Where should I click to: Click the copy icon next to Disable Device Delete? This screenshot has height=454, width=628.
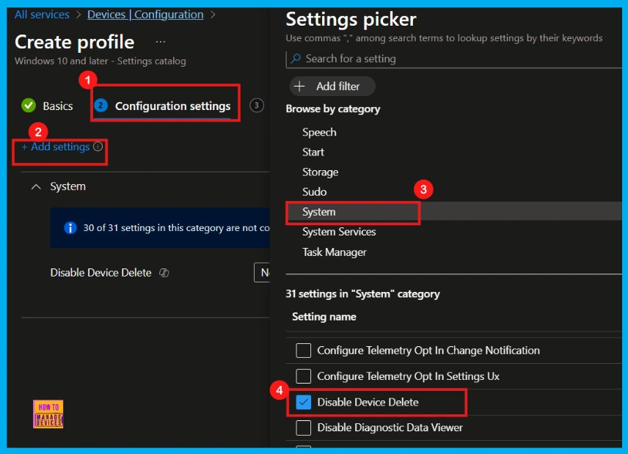pyautogui.click(x=164, y=273)
